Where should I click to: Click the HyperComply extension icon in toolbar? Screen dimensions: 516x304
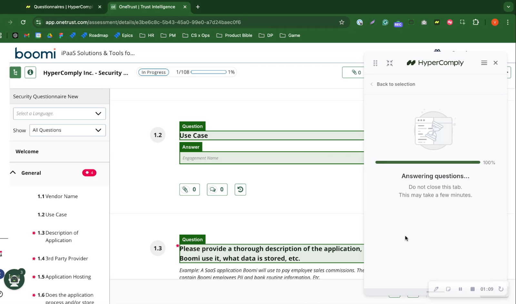(x=437, y=22)
